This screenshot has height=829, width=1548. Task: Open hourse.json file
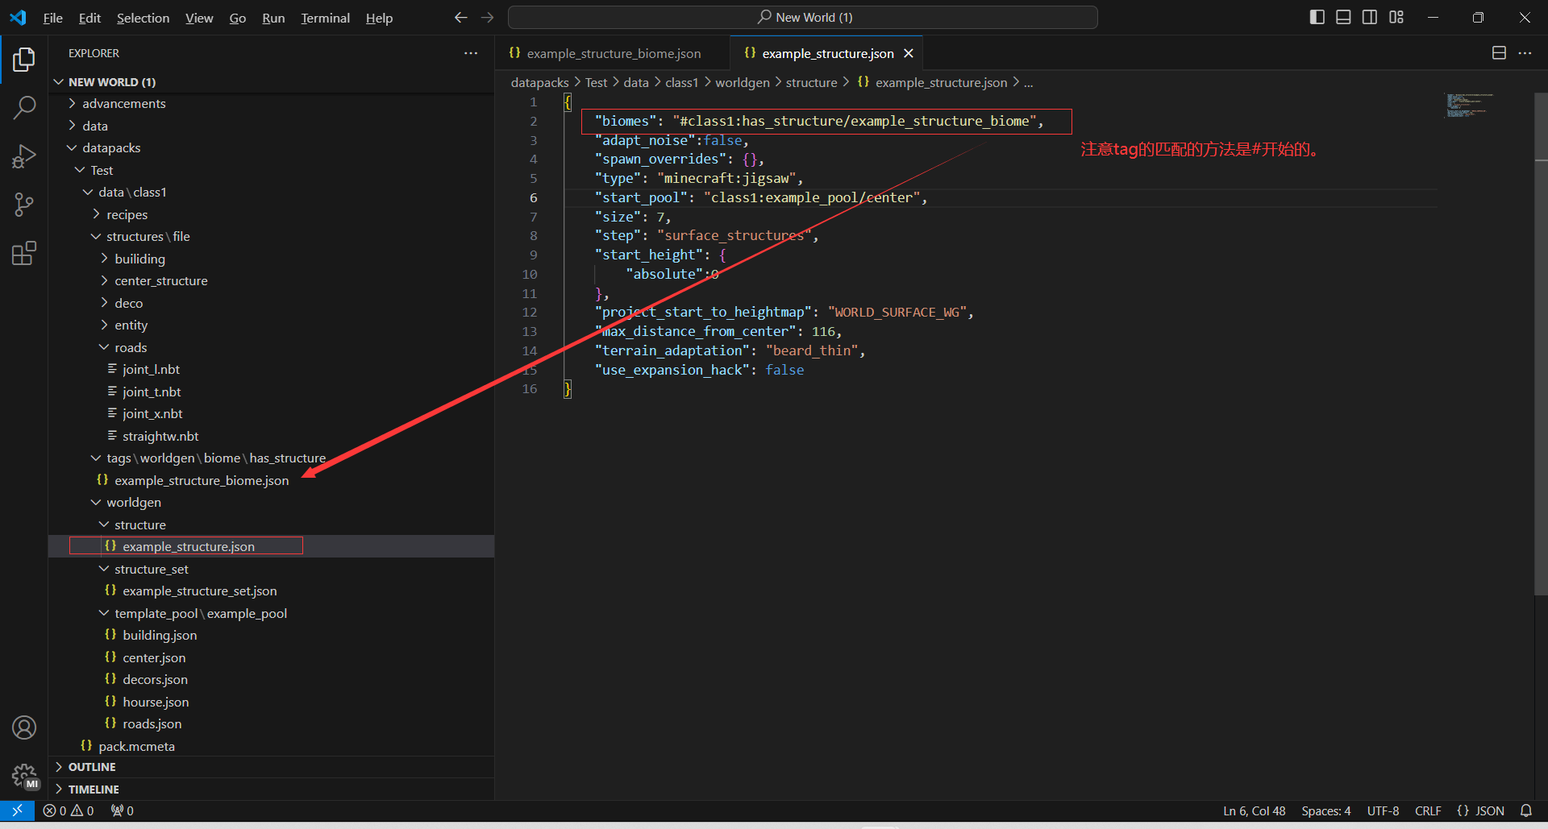[271, 702]
